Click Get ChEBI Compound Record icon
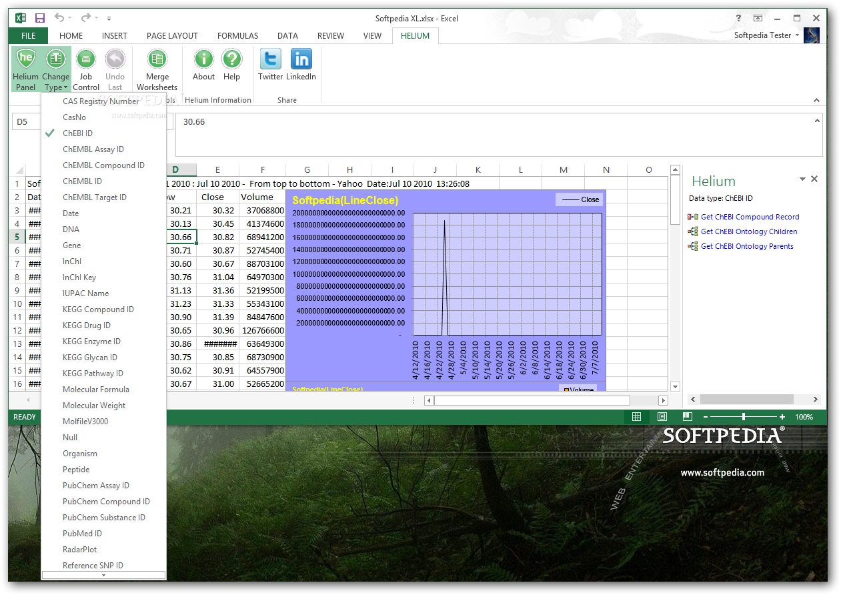 point(693,217)
